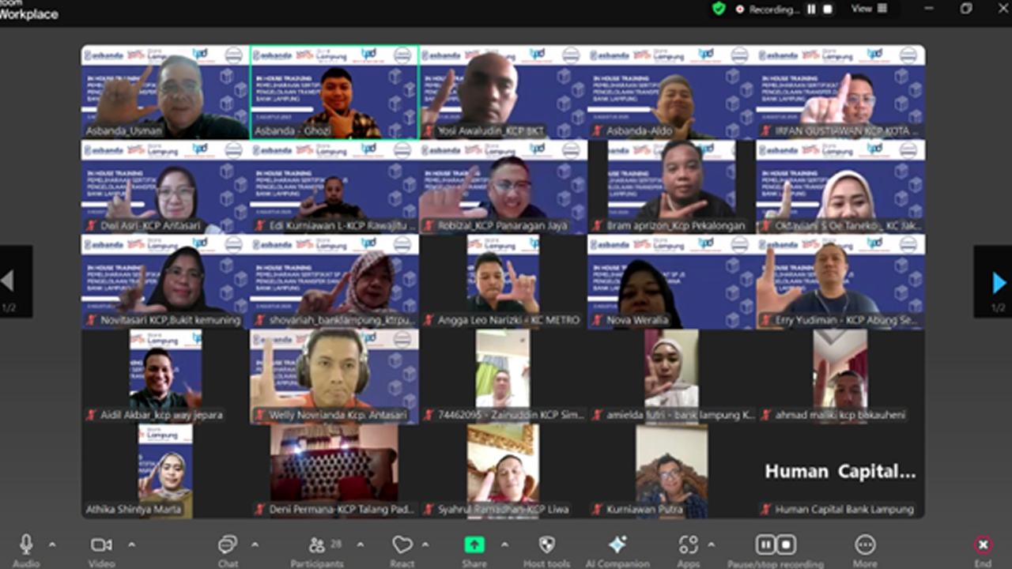This screenshot has height=569, width=1012.
Task: Click the More options ellipsis icon
Action: point(865,545)
